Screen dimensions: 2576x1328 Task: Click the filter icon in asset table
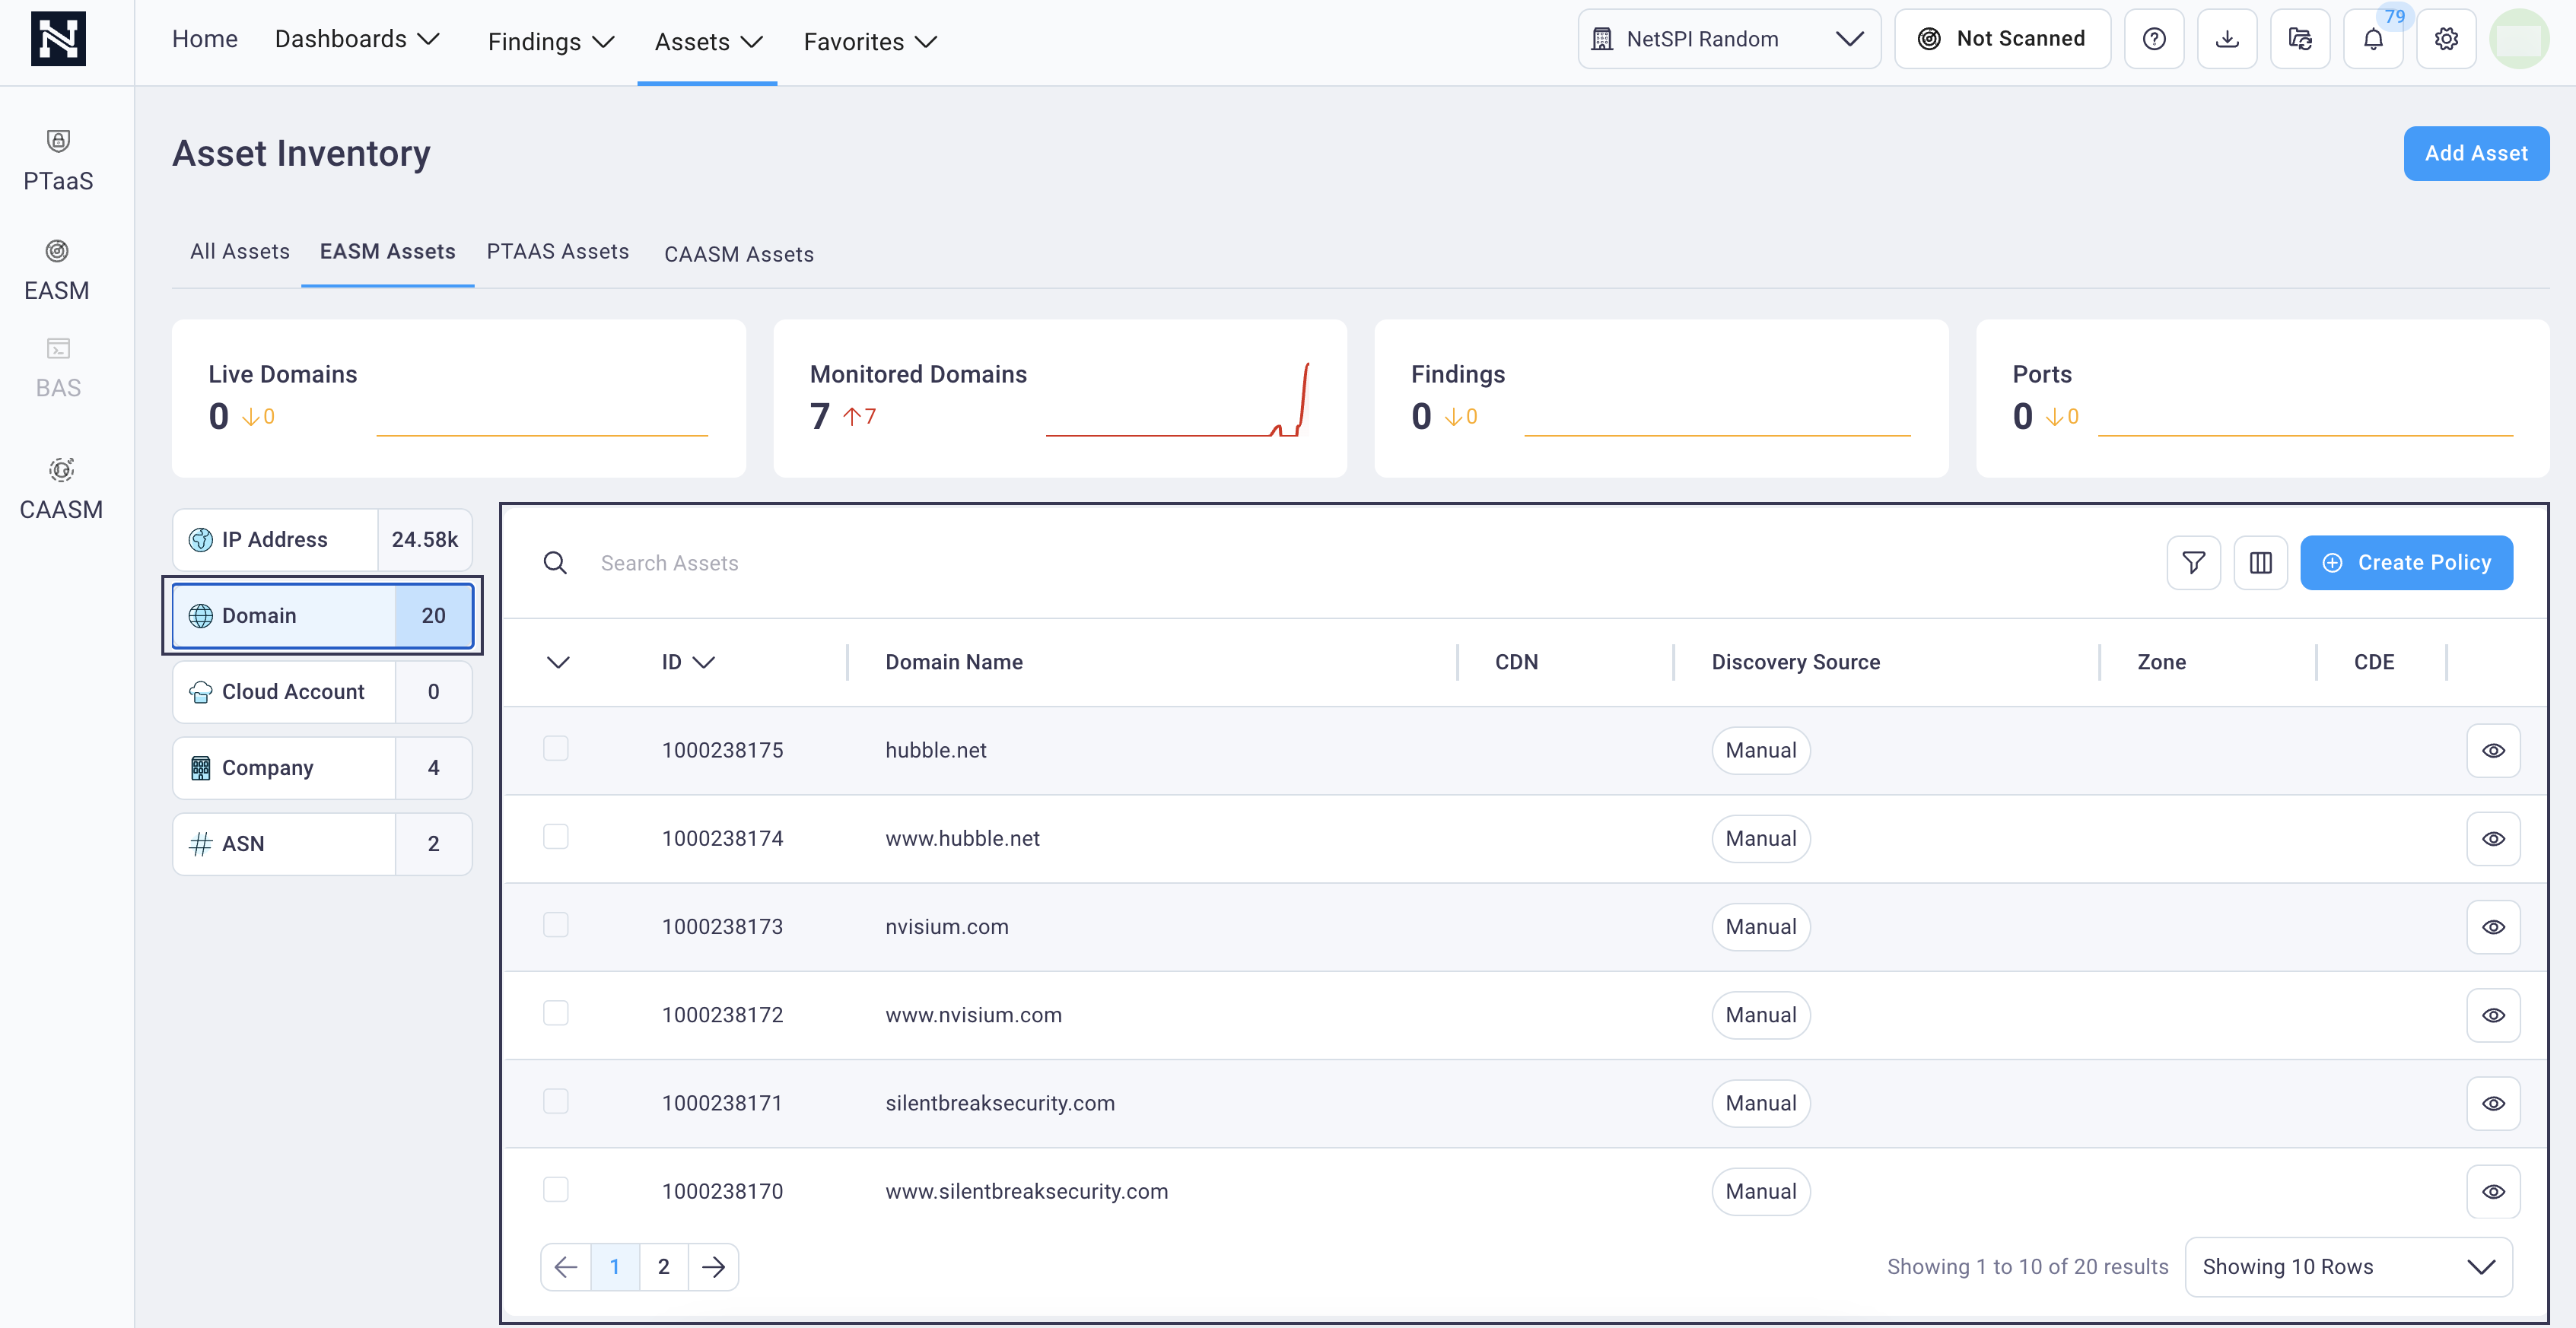click(2195, 562)
